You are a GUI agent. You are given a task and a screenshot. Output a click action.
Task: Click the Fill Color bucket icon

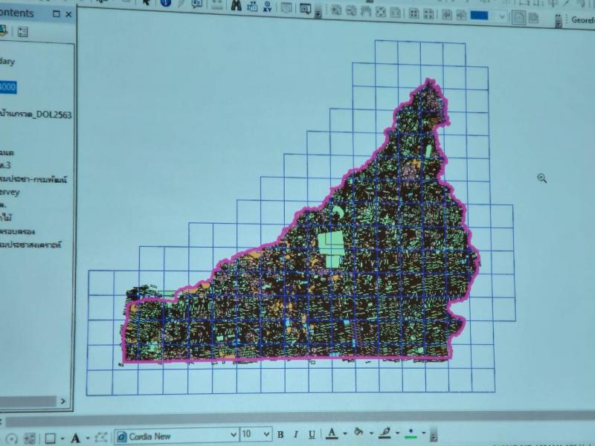pyautogui.click(x=358, y=433)
